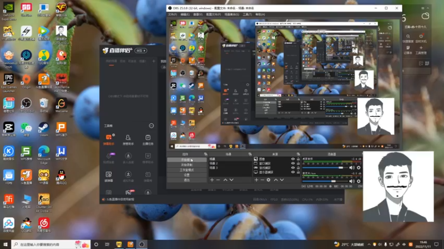This screenshot has width=444, height=249.
Task: Pop out the Controls dock in OBS
Action: (x=205, y=154)
